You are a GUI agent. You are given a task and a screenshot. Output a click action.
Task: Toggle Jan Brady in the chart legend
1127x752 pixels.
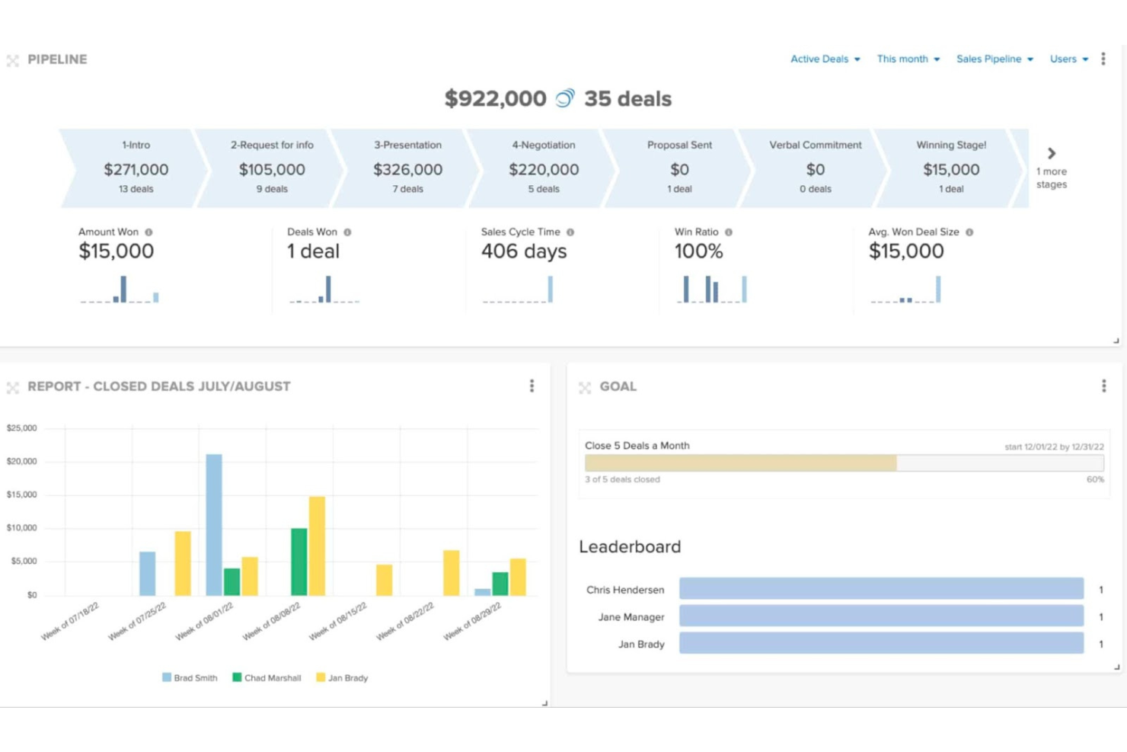tap(342, 677)
